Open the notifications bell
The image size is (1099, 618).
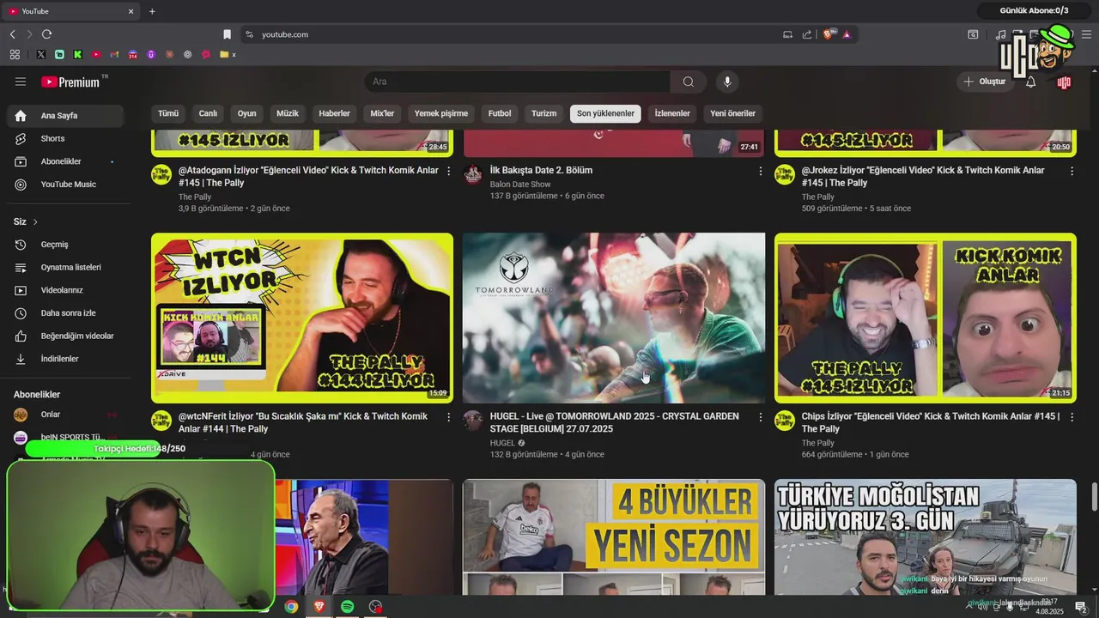tap(1030, 82)
